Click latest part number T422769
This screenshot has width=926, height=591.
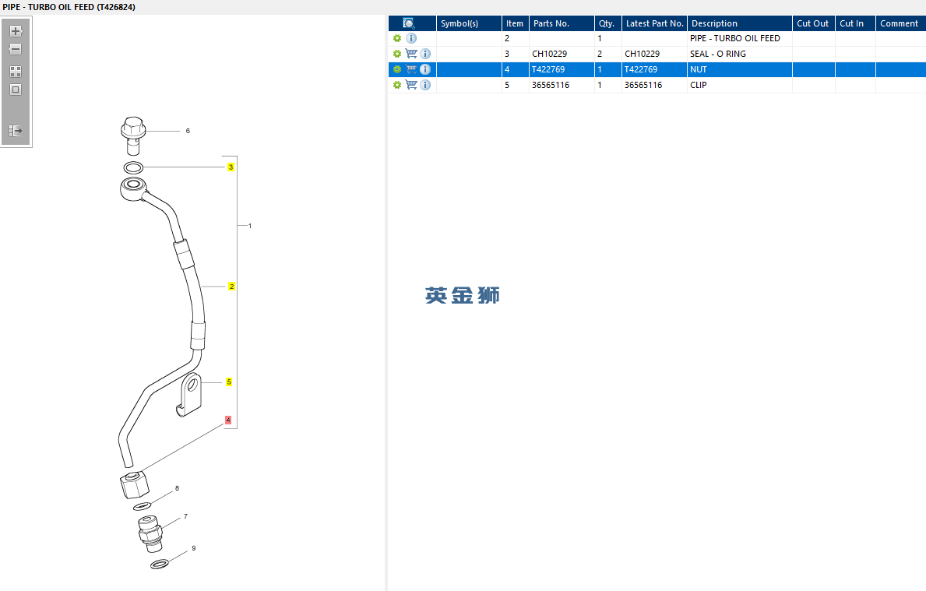click(x=641, y=69)
